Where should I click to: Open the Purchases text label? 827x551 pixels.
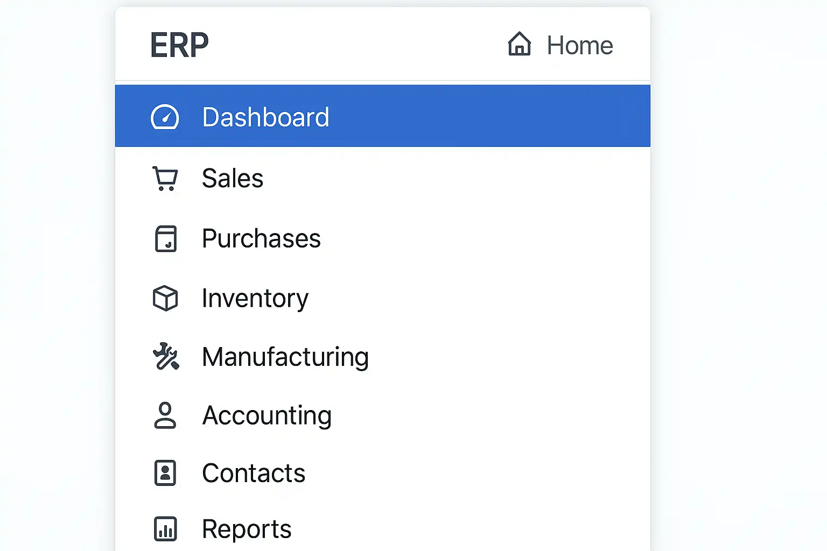(x=261, y=239)
